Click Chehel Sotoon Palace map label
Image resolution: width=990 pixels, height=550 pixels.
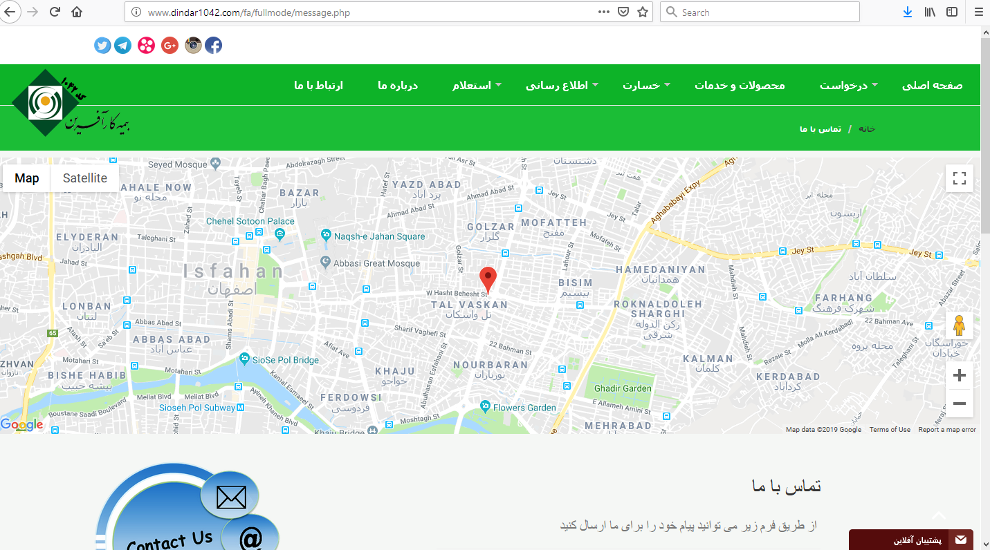point(250,221)
